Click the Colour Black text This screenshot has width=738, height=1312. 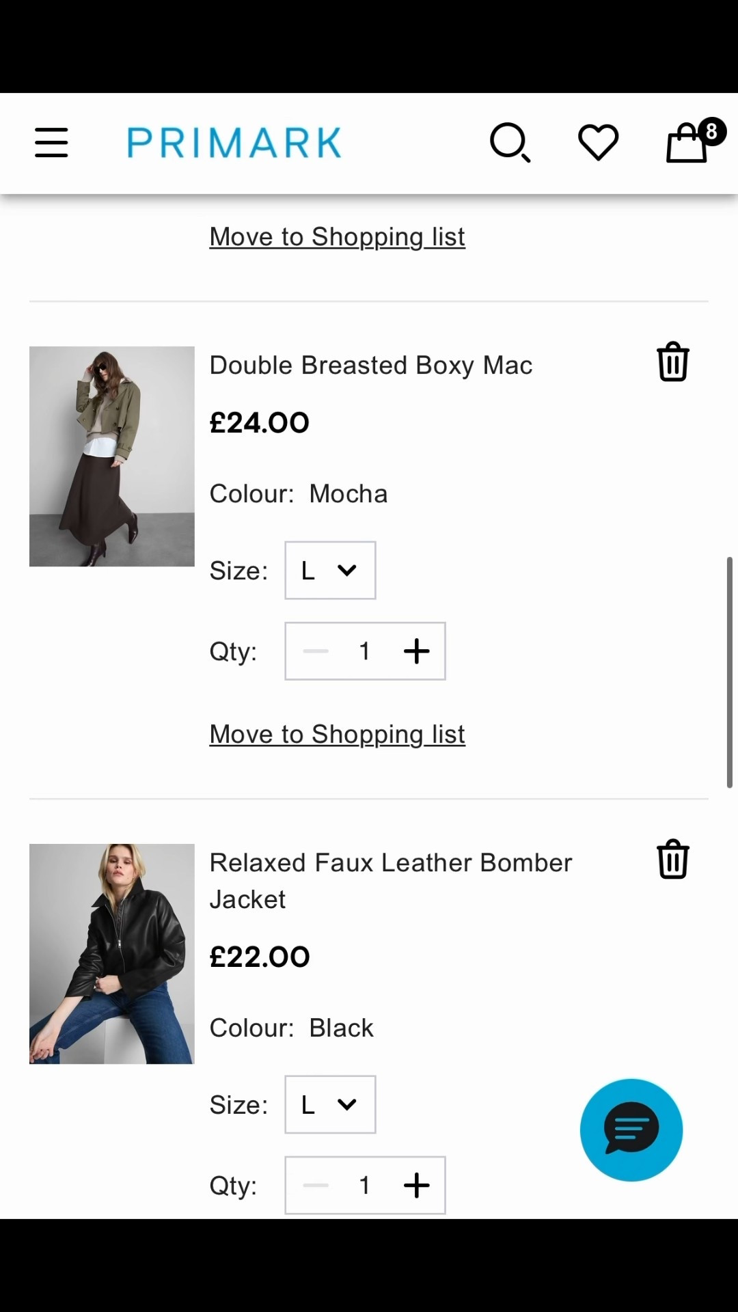click(340, 1027)
